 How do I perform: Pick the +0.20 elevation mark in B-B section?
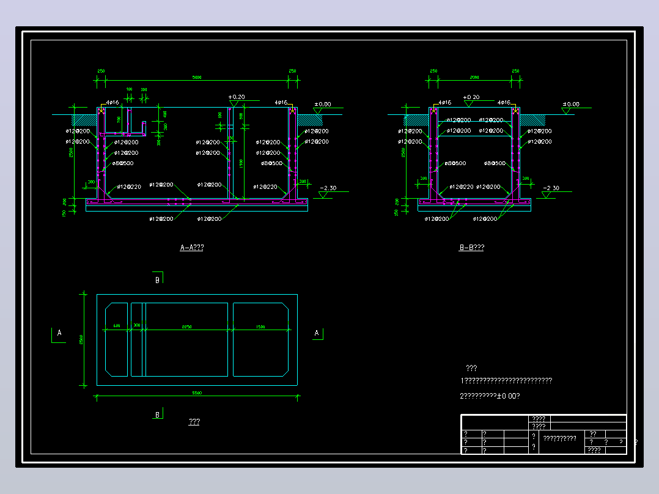pos(471,97)
